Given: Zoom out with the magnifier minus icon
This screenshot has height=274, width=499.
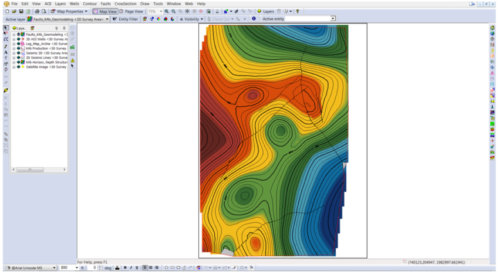Looking at the screenshot, I should point(173,12).
